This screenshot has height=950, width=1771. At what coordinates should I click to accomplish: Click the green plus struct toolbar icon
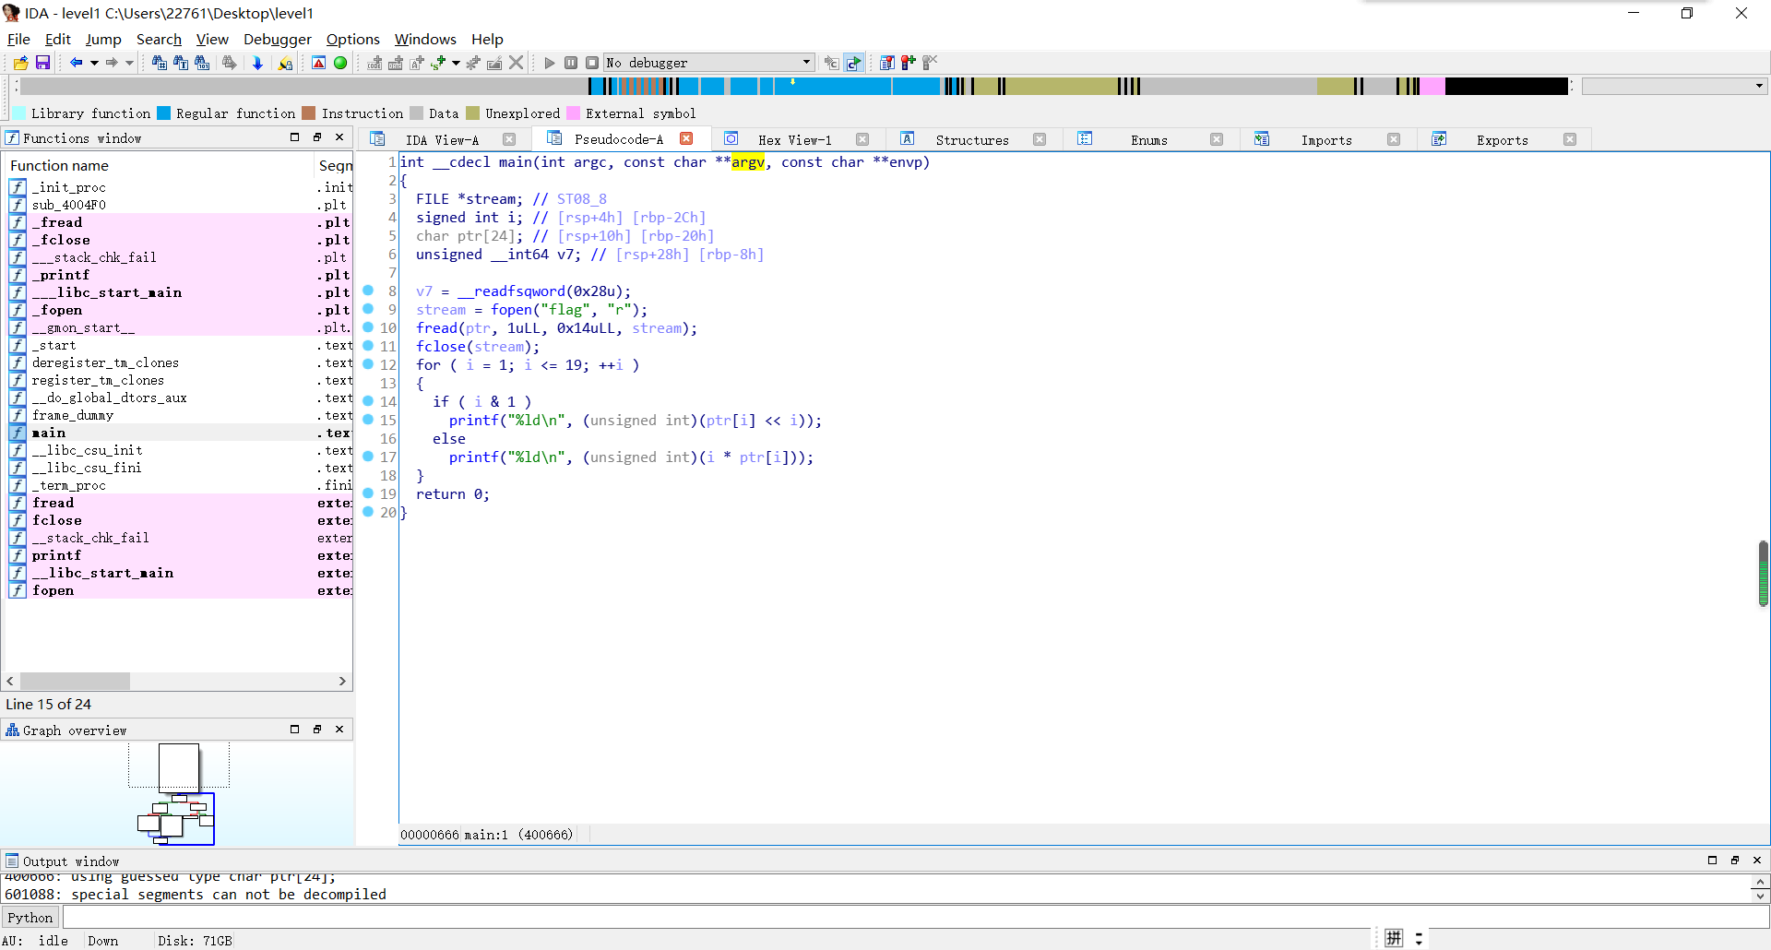[x=438, y=63]
